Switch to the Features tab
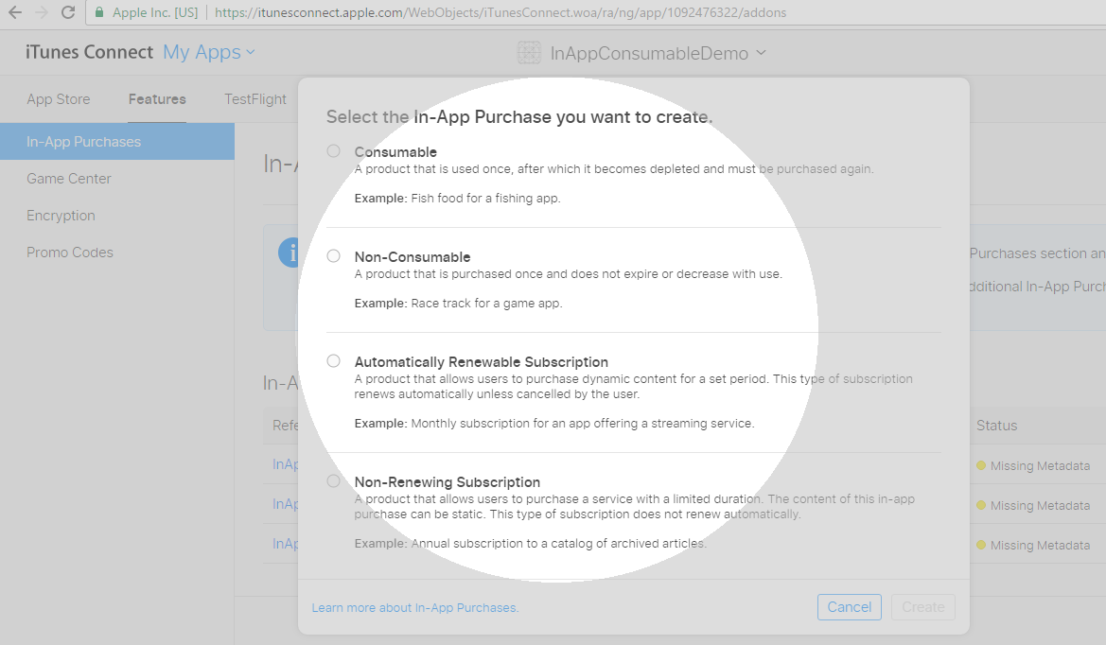 (157, 99)
